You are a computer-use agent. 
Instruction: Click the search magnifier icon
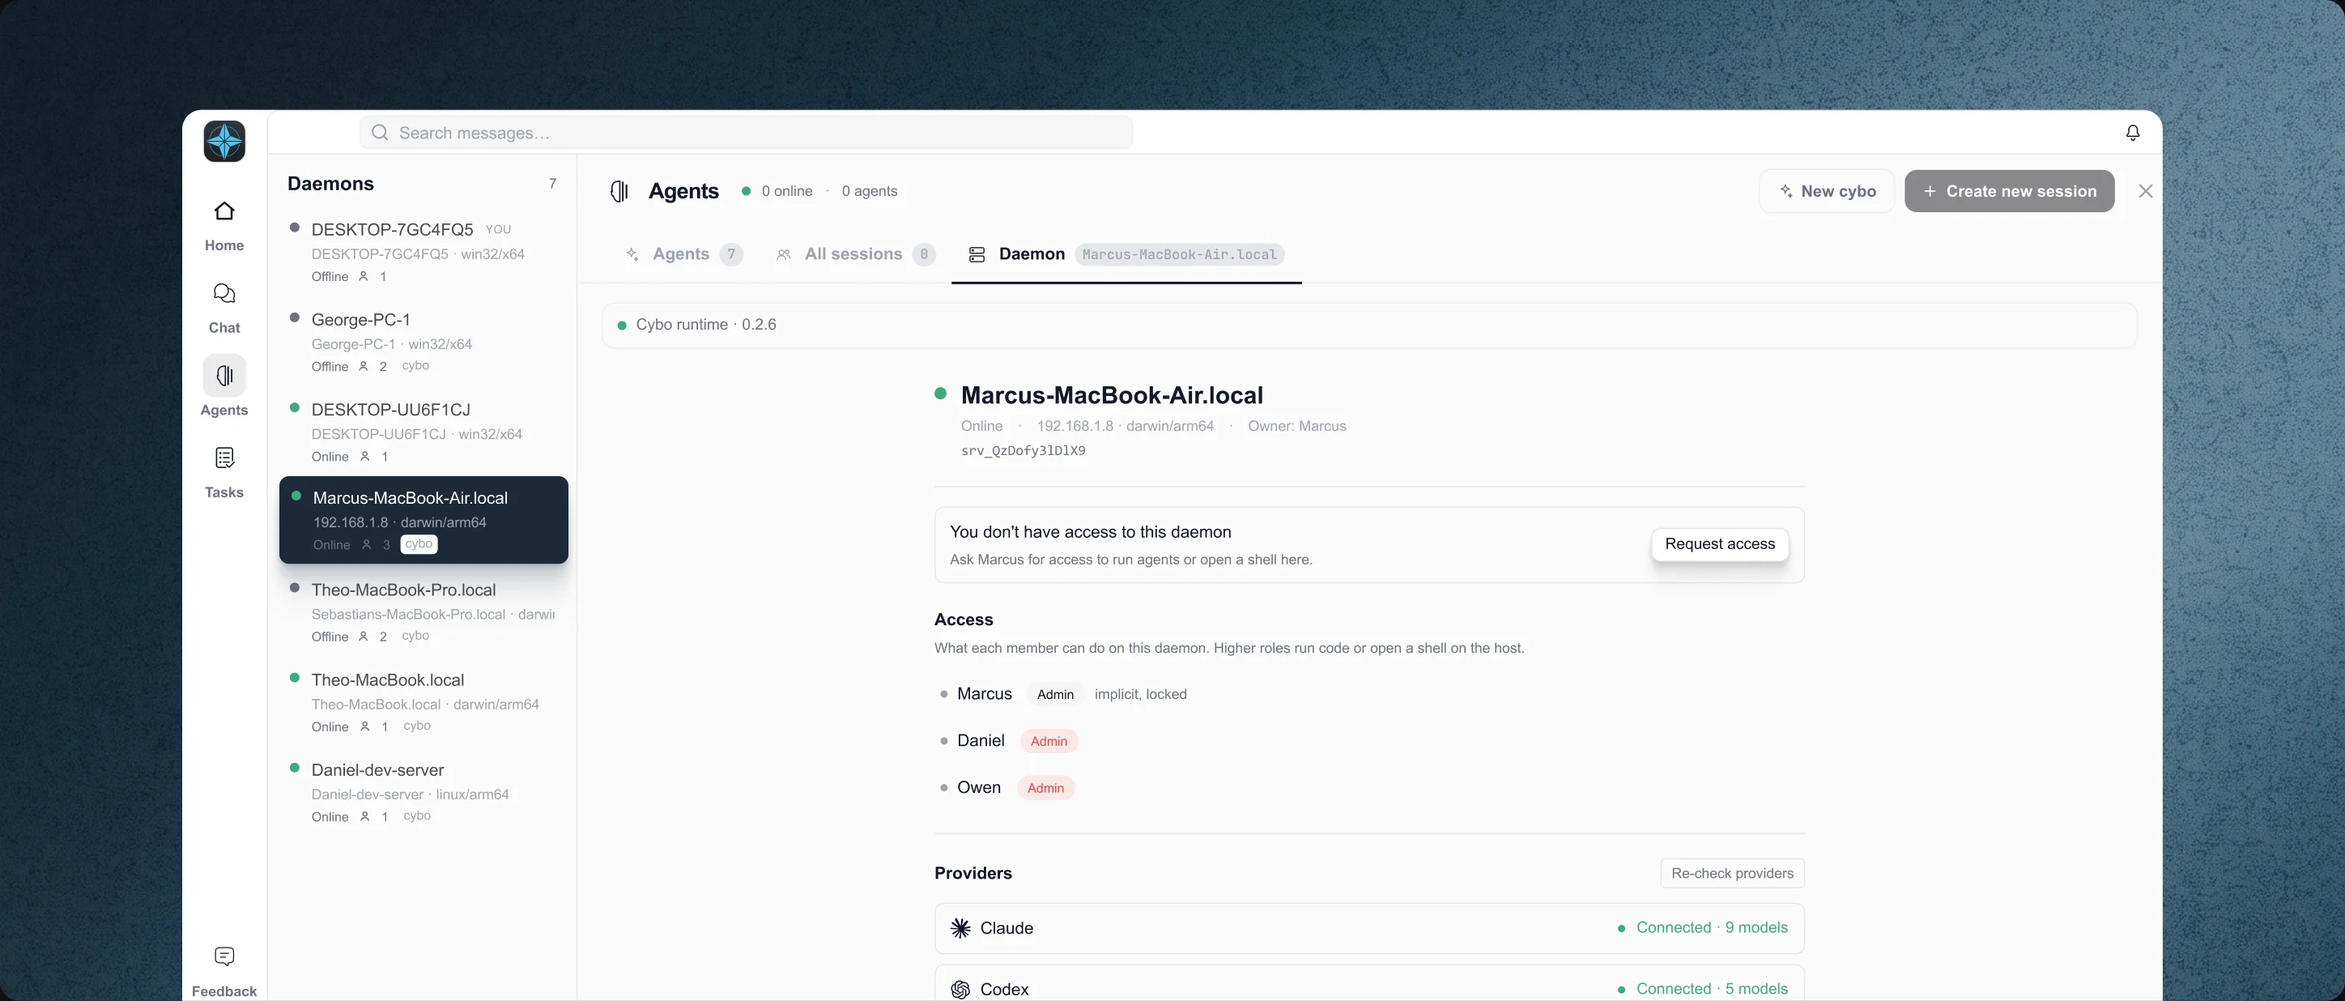380,133
